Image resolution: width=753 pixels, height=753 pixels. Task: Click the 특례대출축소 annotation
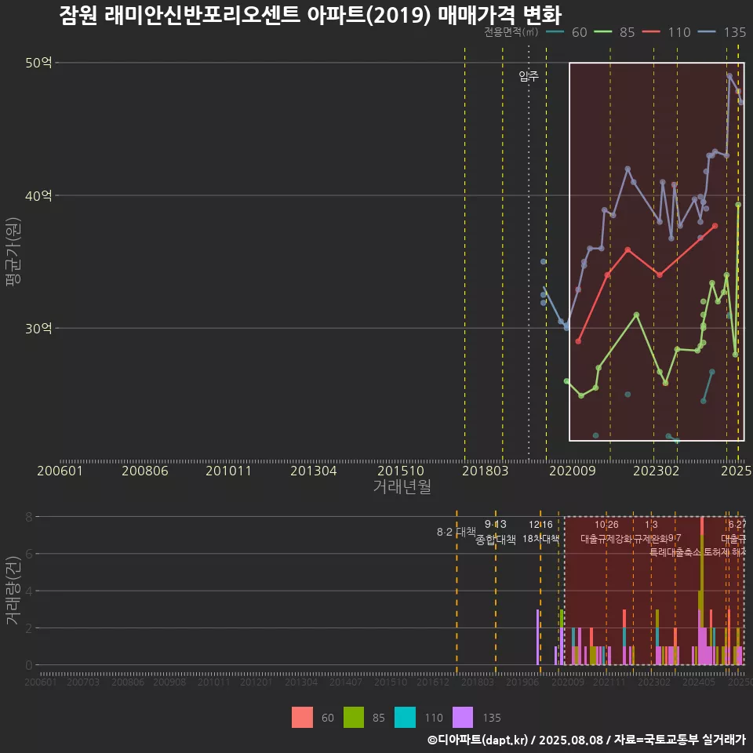tap(675, 552)
